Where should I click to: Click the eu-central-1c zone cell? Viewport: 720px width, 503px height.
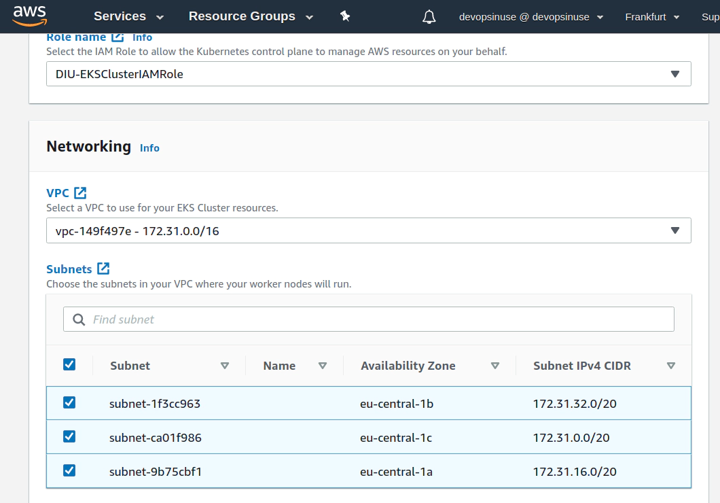pos(396,438)
